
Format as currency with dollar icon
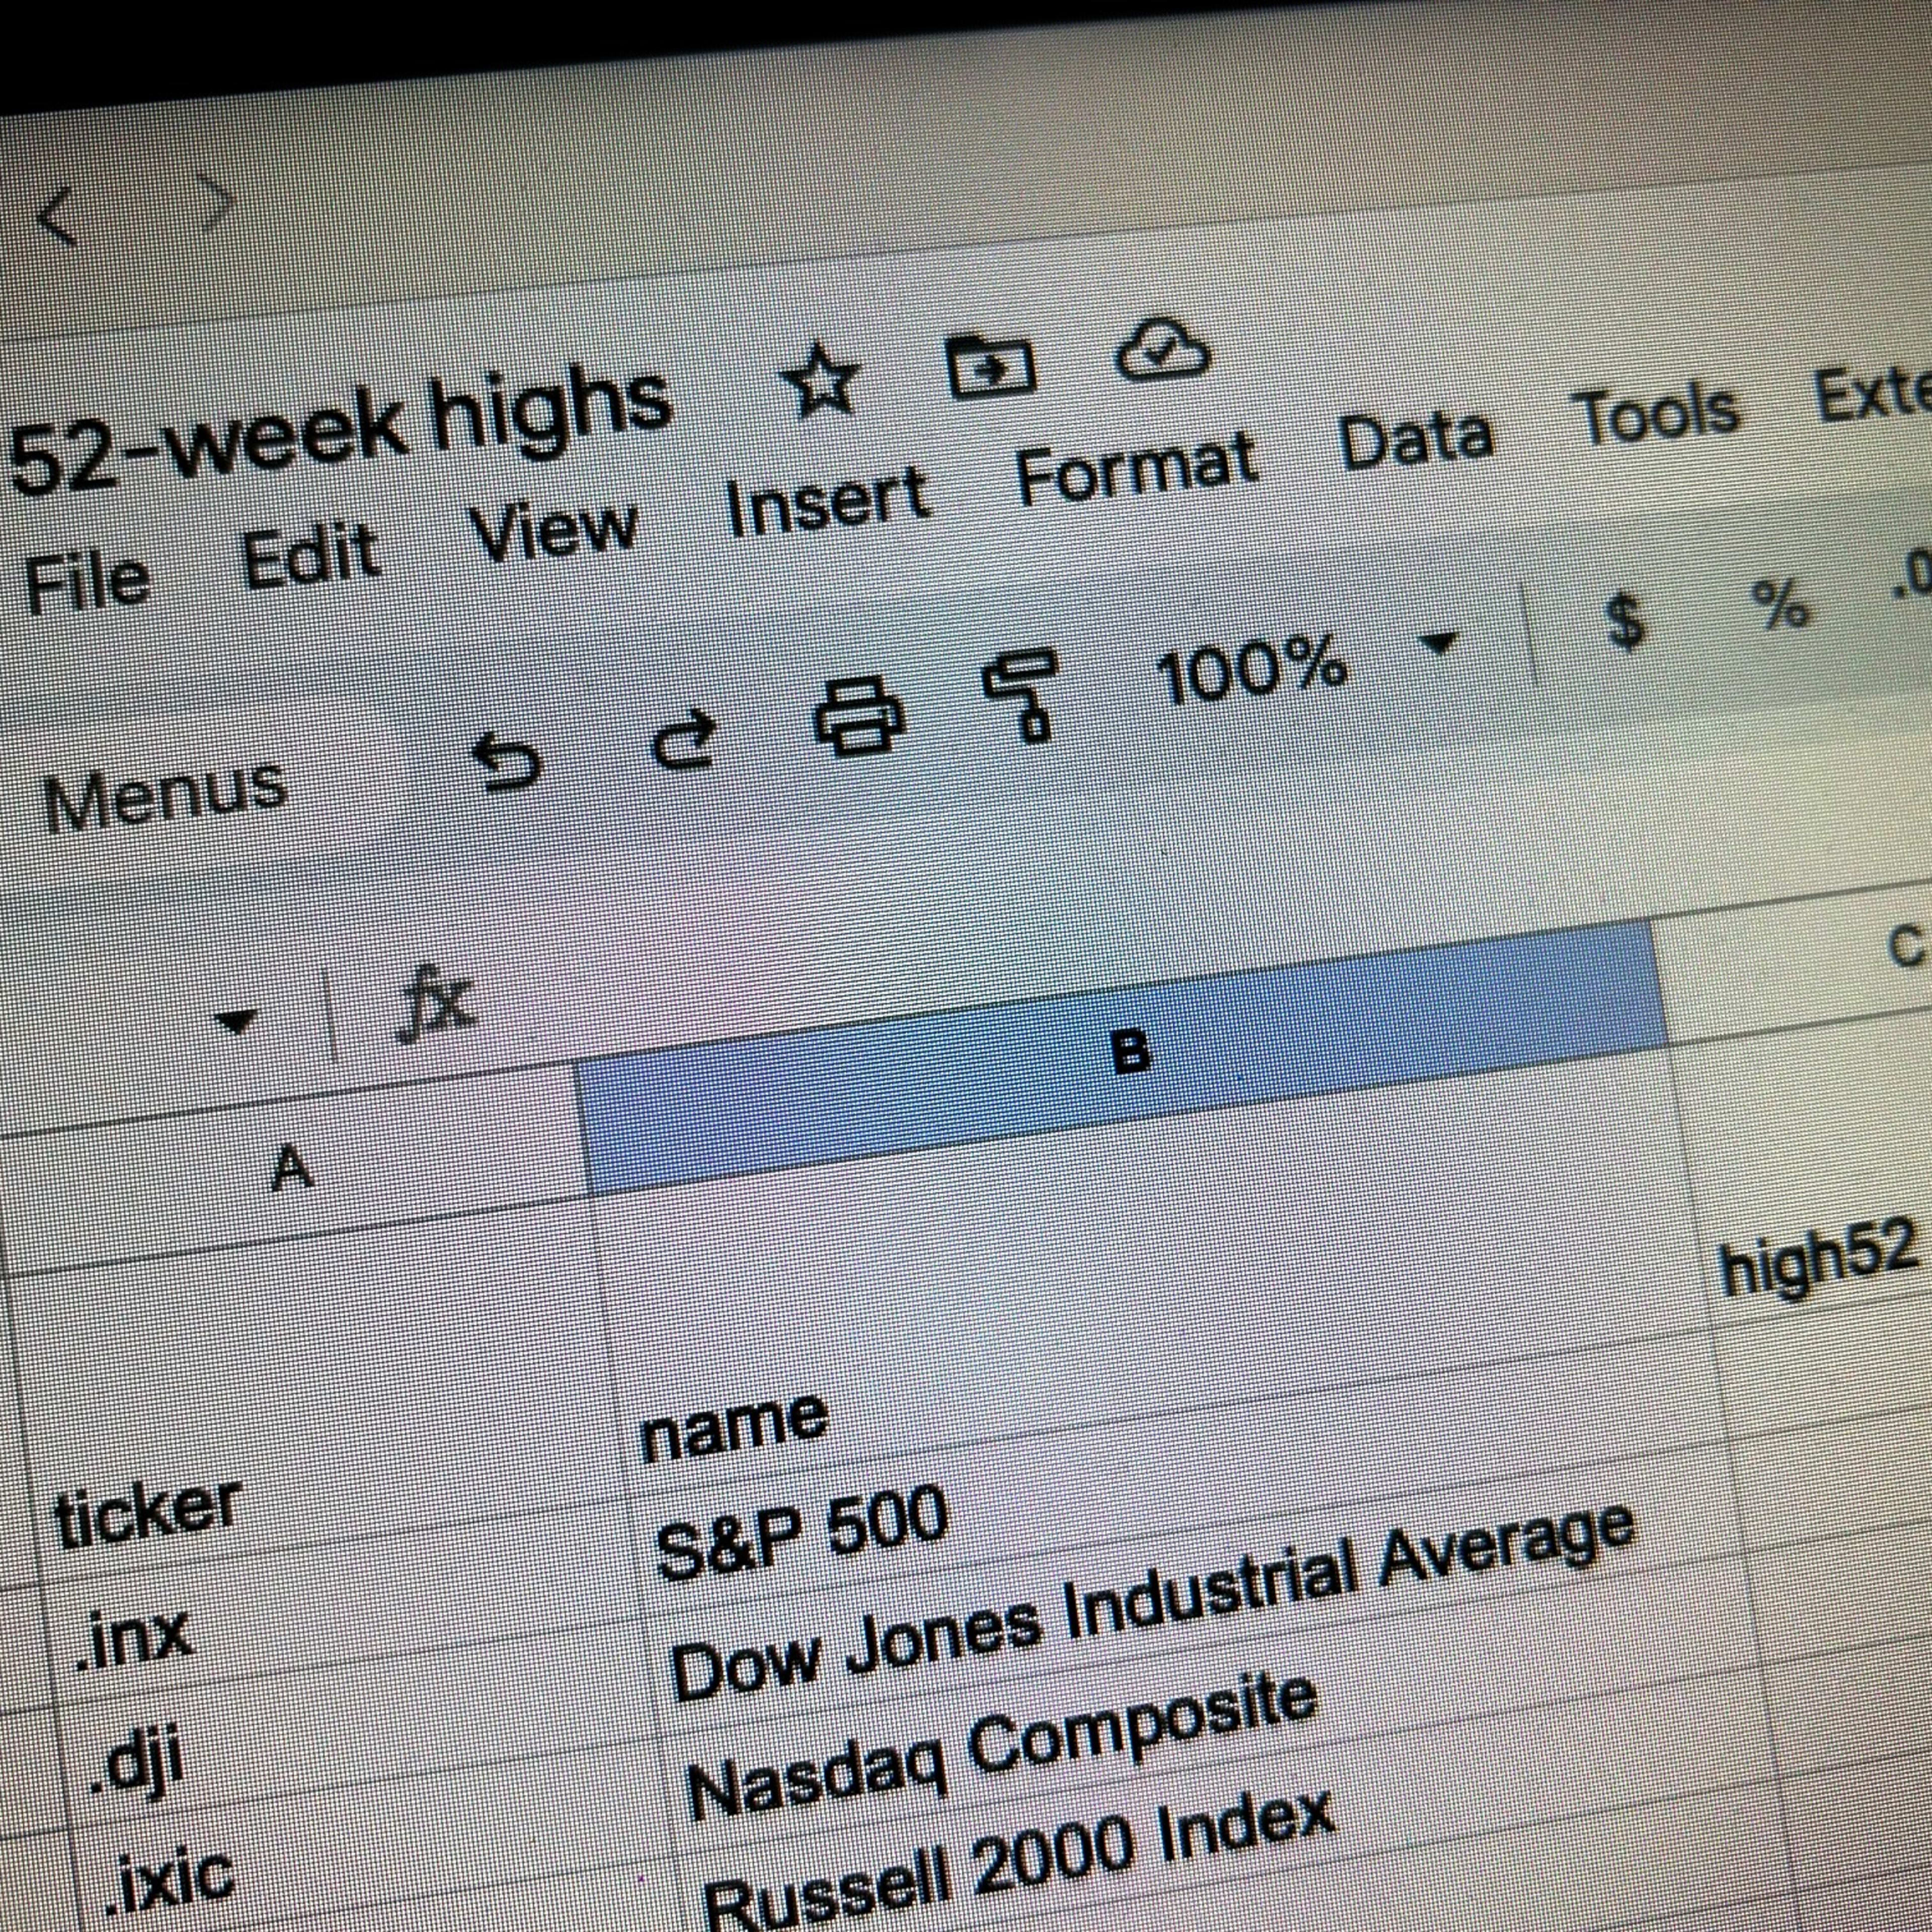pyautogui.click(x=1625, y=619)
